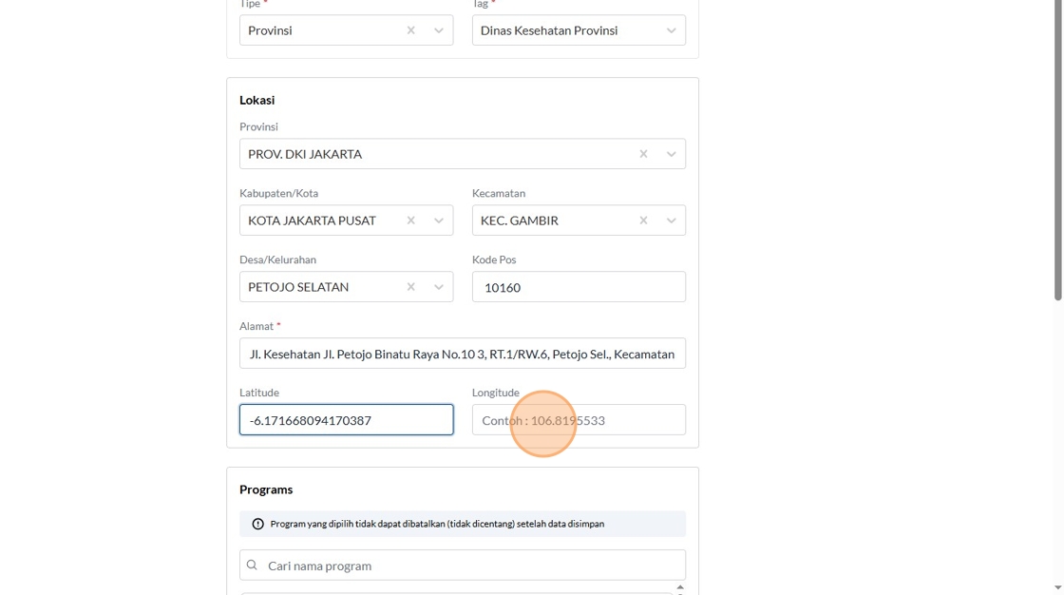1064x595 pixels.
Task: Open the Tipe dropdown
Action: tap(439, 30)
